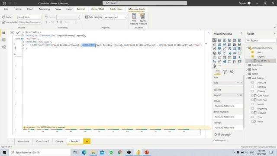Collapse the DrillingWellSummary table

[247, 48]
